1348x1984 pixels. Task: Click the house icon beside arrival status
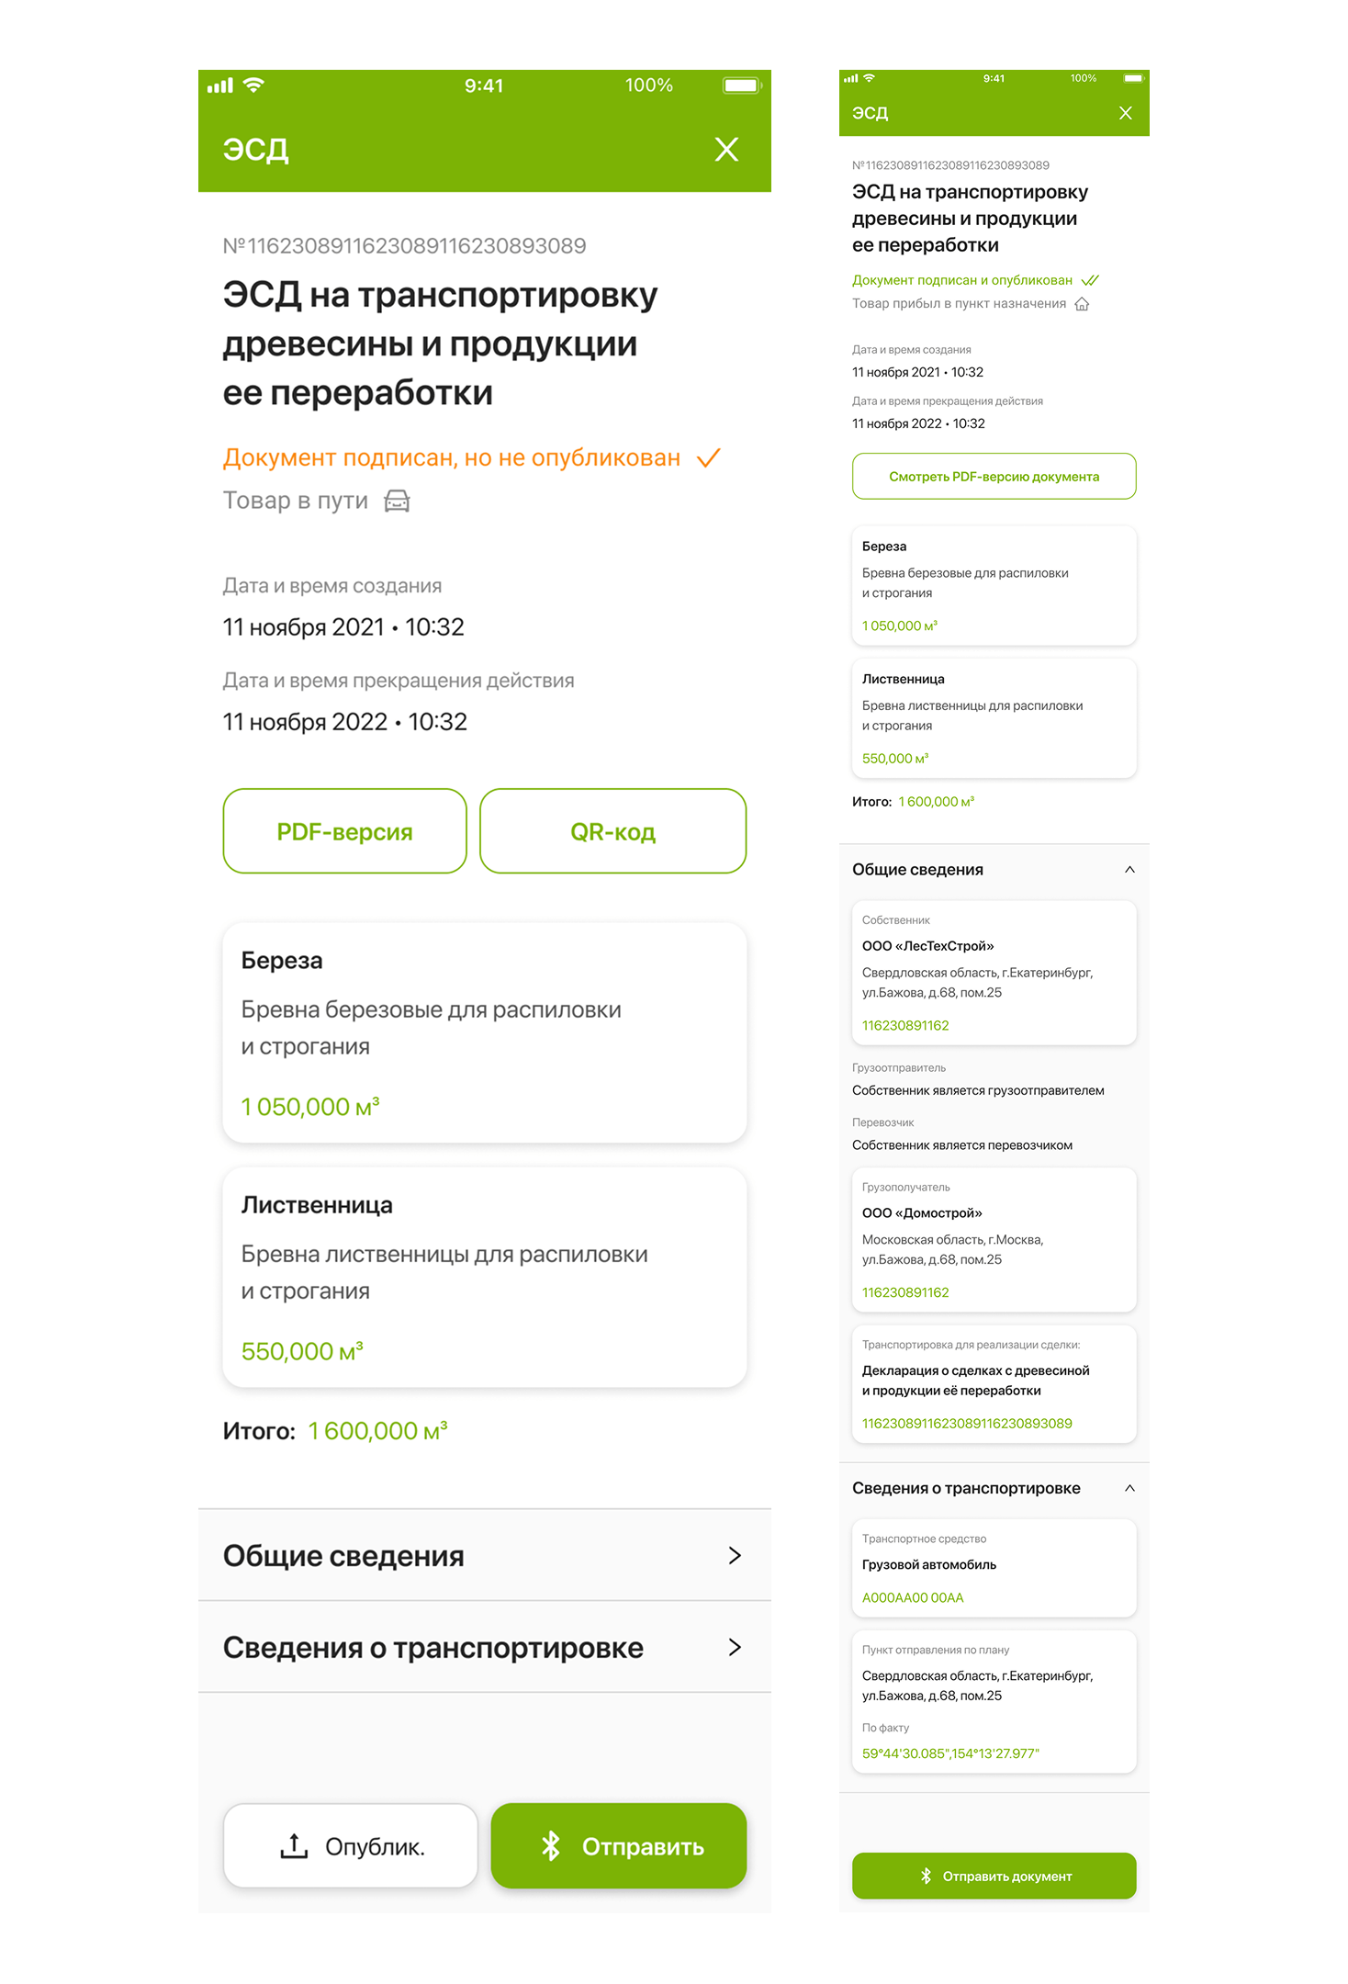click(1083, 304)
